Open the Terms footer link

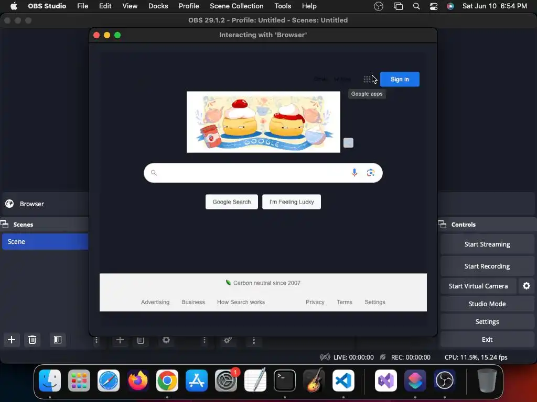pyautogui.click(x=345, y=302)
